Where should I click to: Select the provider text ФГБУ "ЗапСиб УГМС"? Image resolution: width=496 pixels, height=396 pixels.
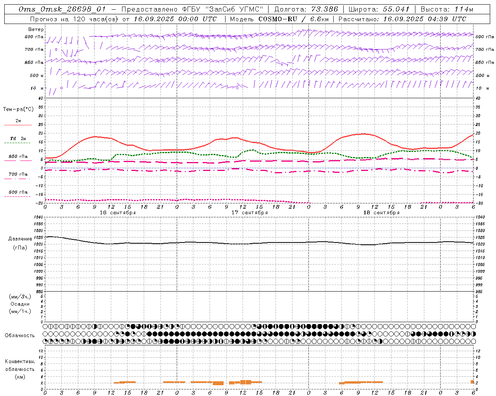coord(223,10)
